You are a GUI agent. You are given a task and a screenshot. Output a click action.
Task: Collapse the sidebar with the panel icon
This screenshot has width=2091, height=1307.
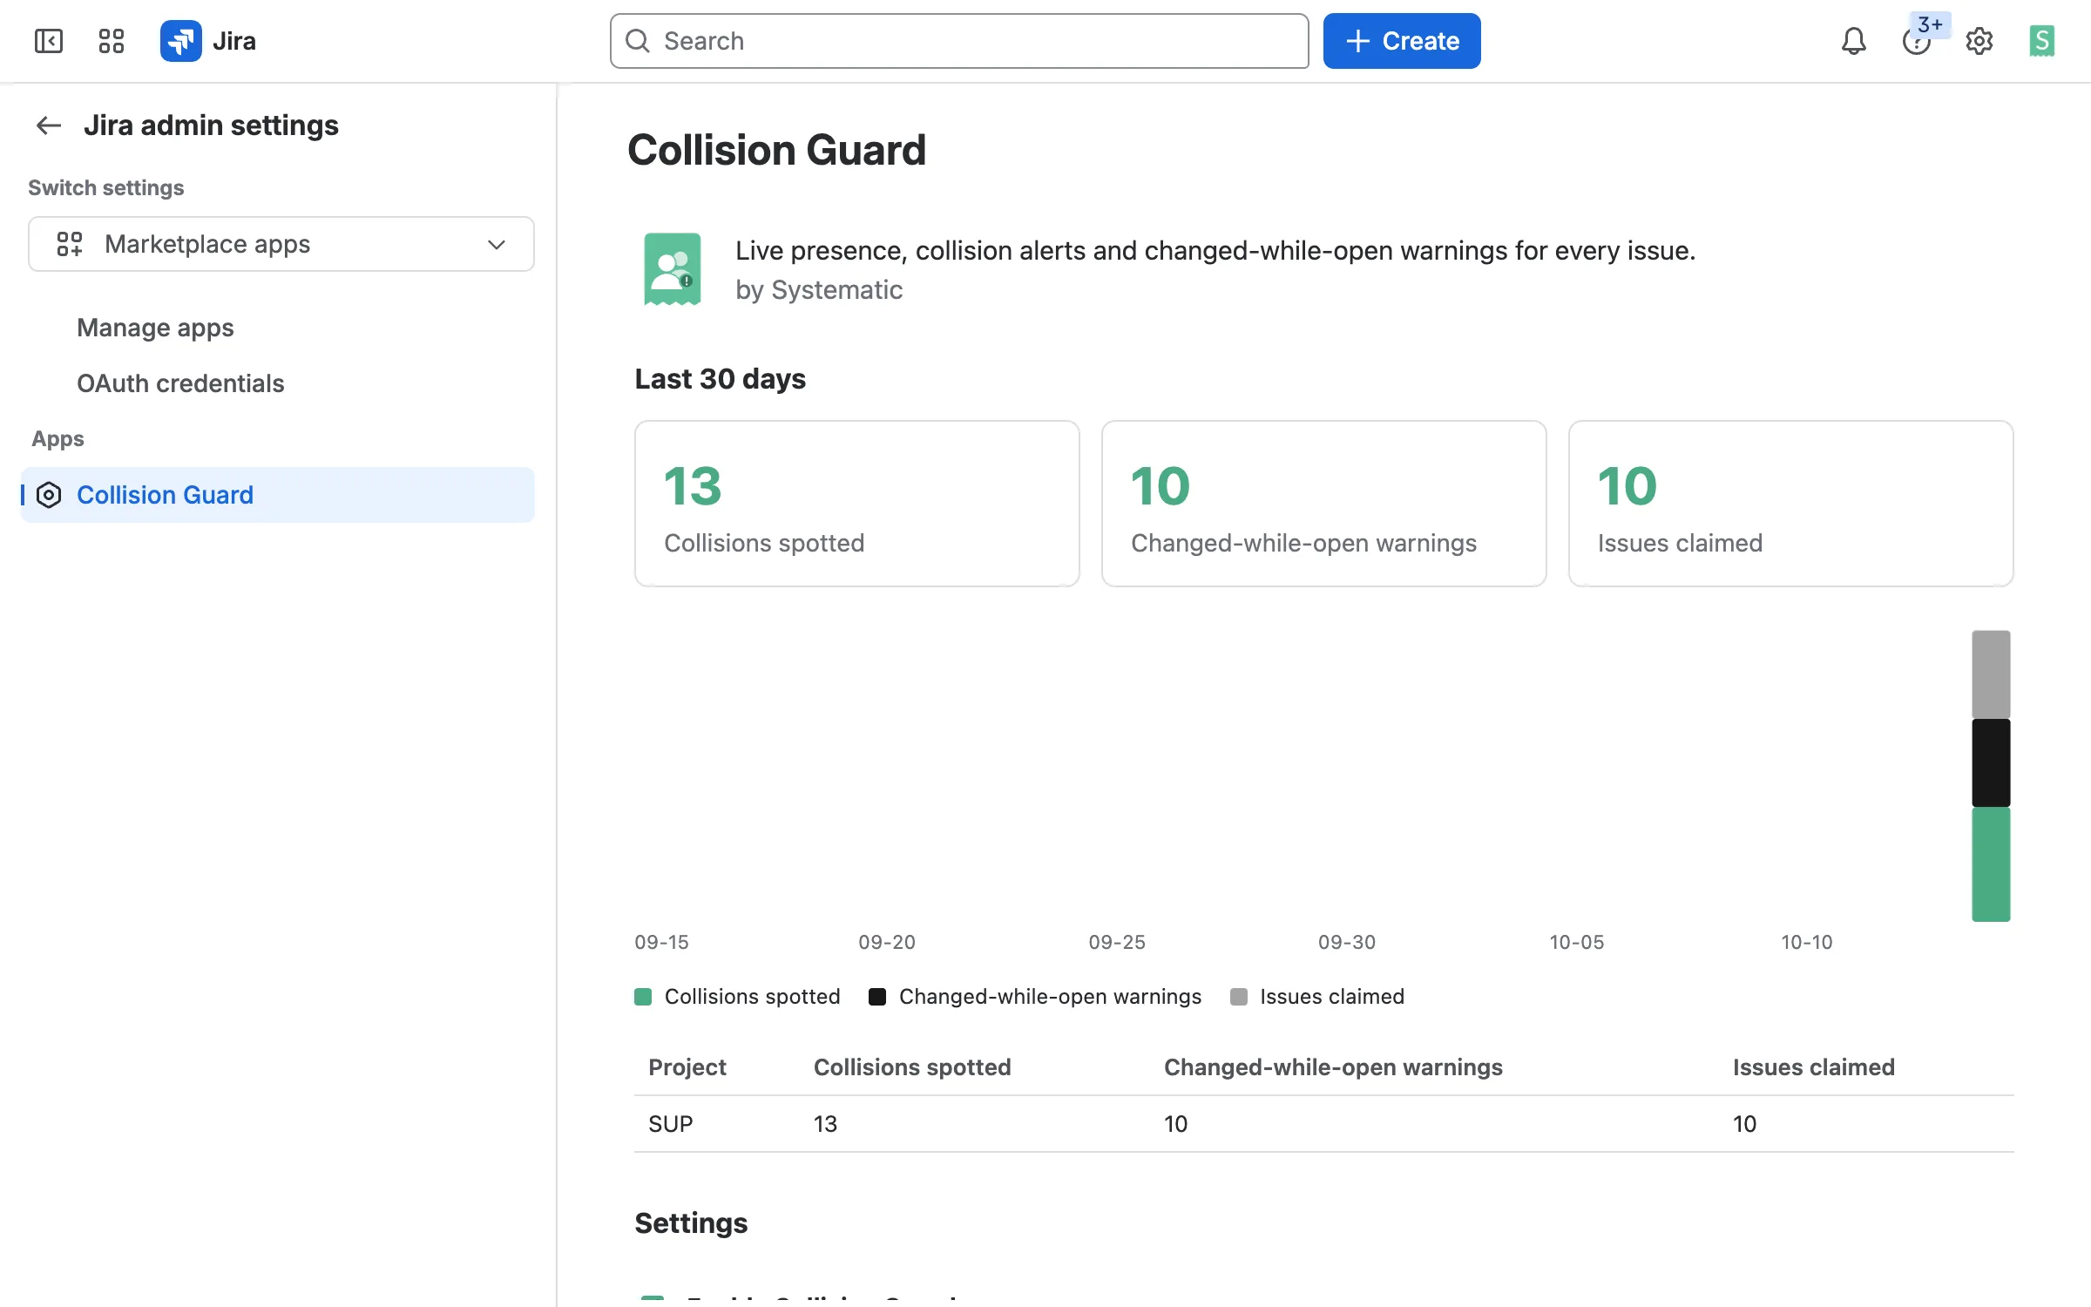(x=49, y=41)
